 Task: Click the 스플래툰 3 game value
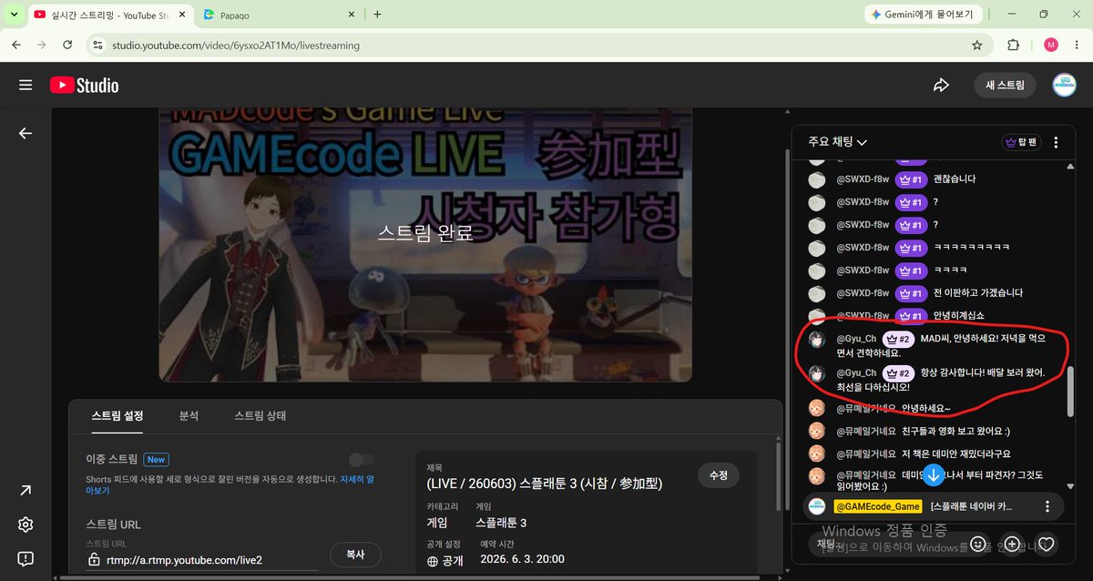tap(501, 523)
